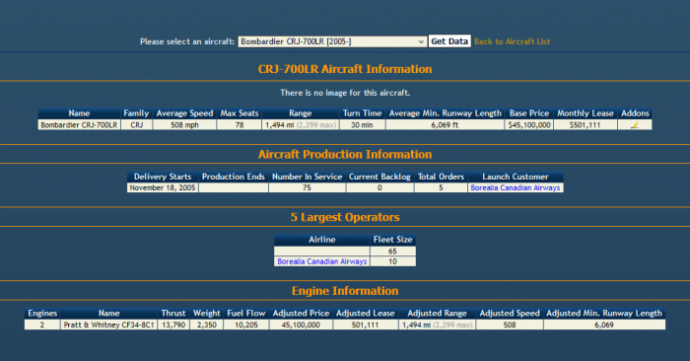Click the Addons icon in the aircraft row
This screenshot has width=690, height=361.
(x=635, y=125)
